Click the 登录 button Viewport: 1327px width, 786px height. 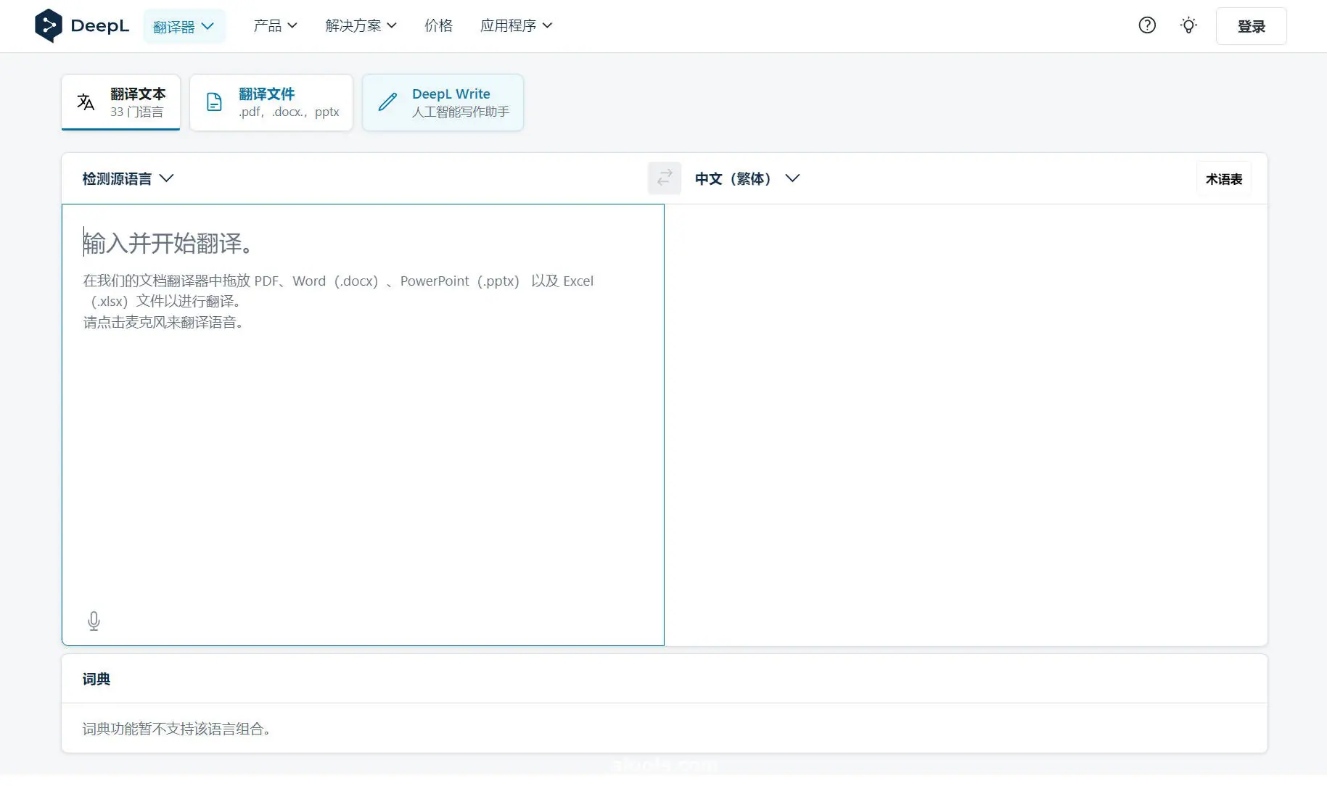[1251, 26]
